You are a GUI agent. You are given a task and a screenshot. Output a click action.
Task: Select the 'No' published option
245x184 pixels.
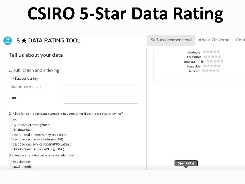click(11, 120)
